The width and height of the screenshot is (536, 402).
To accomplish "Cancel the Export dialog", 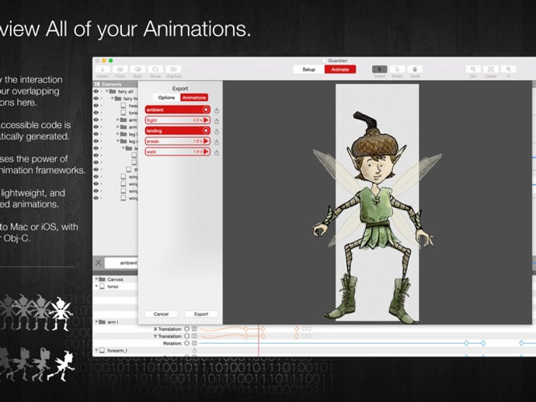I will click(x=161, y=314).
